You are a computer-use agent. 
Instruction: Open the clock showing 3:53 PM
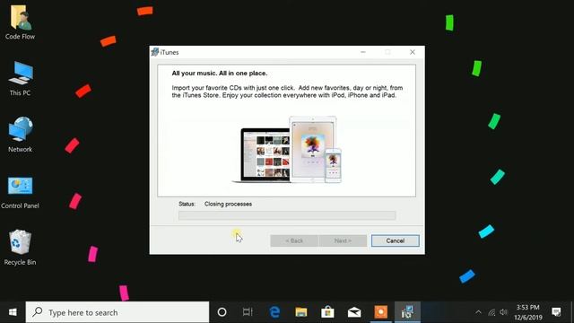point(528,312)
